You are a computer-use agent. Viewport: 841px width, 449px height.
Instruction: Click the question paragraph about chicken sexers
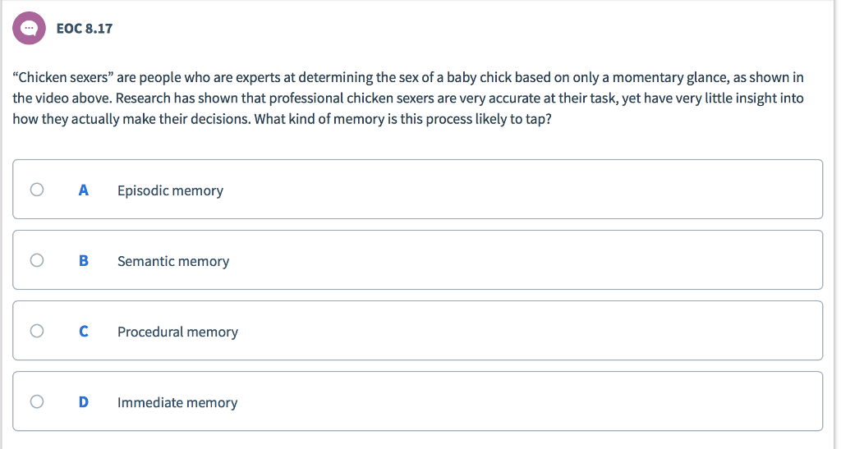click(408, 98)
